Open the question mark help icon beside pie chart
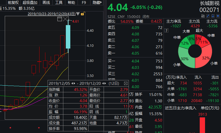Image resolution: width=221 pixels, height=133 pixels. pos(166,31)
